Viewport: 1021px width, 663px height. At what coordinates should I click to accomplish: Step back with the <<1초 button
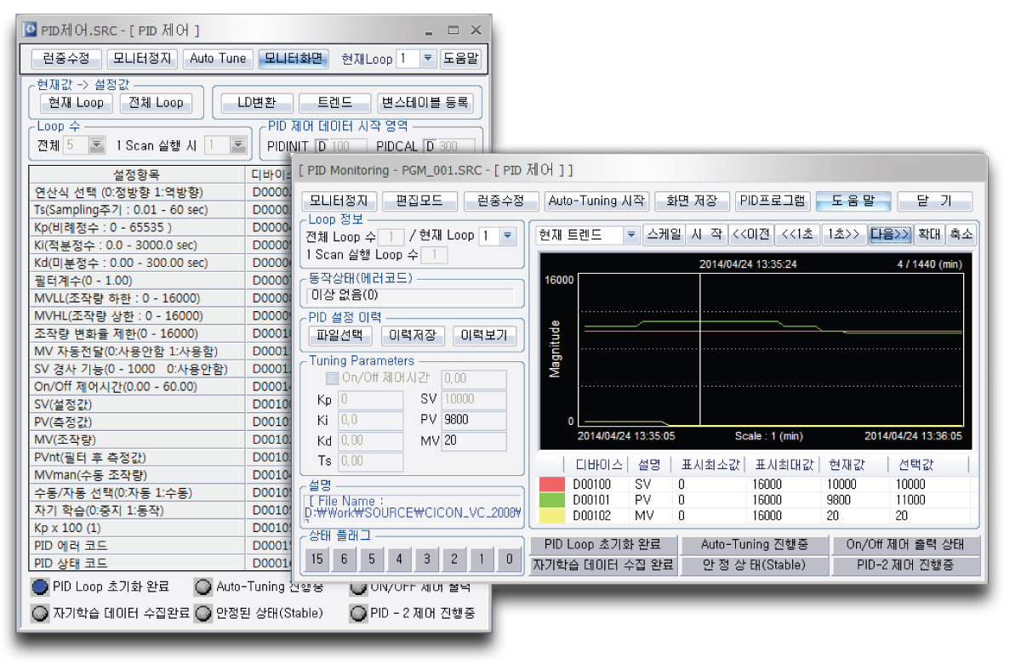pos(798,235)
